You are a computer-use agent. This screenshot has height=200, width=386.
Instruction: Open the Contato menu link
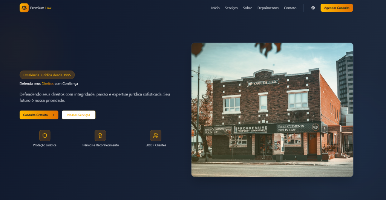pyautogui.click(x=290, y=8)
